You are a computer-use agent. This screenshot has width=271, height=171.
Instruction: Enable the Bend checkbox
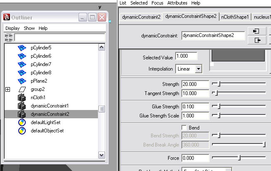pos(184,127)
